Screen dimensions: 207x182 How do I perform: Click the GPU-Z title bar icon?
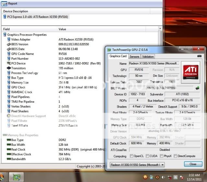pos(109,50)
